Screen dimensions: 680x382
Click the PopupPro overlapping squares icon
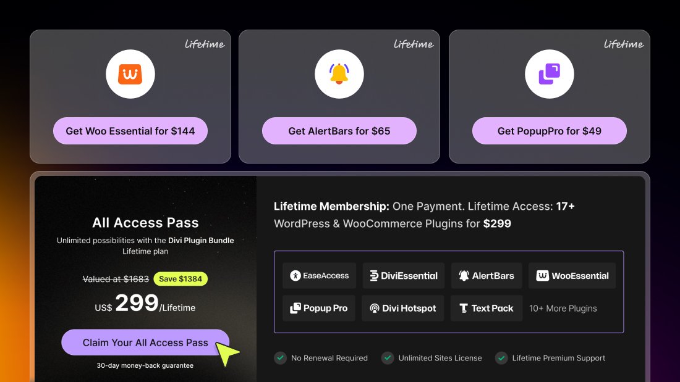[x=549, y=74]
